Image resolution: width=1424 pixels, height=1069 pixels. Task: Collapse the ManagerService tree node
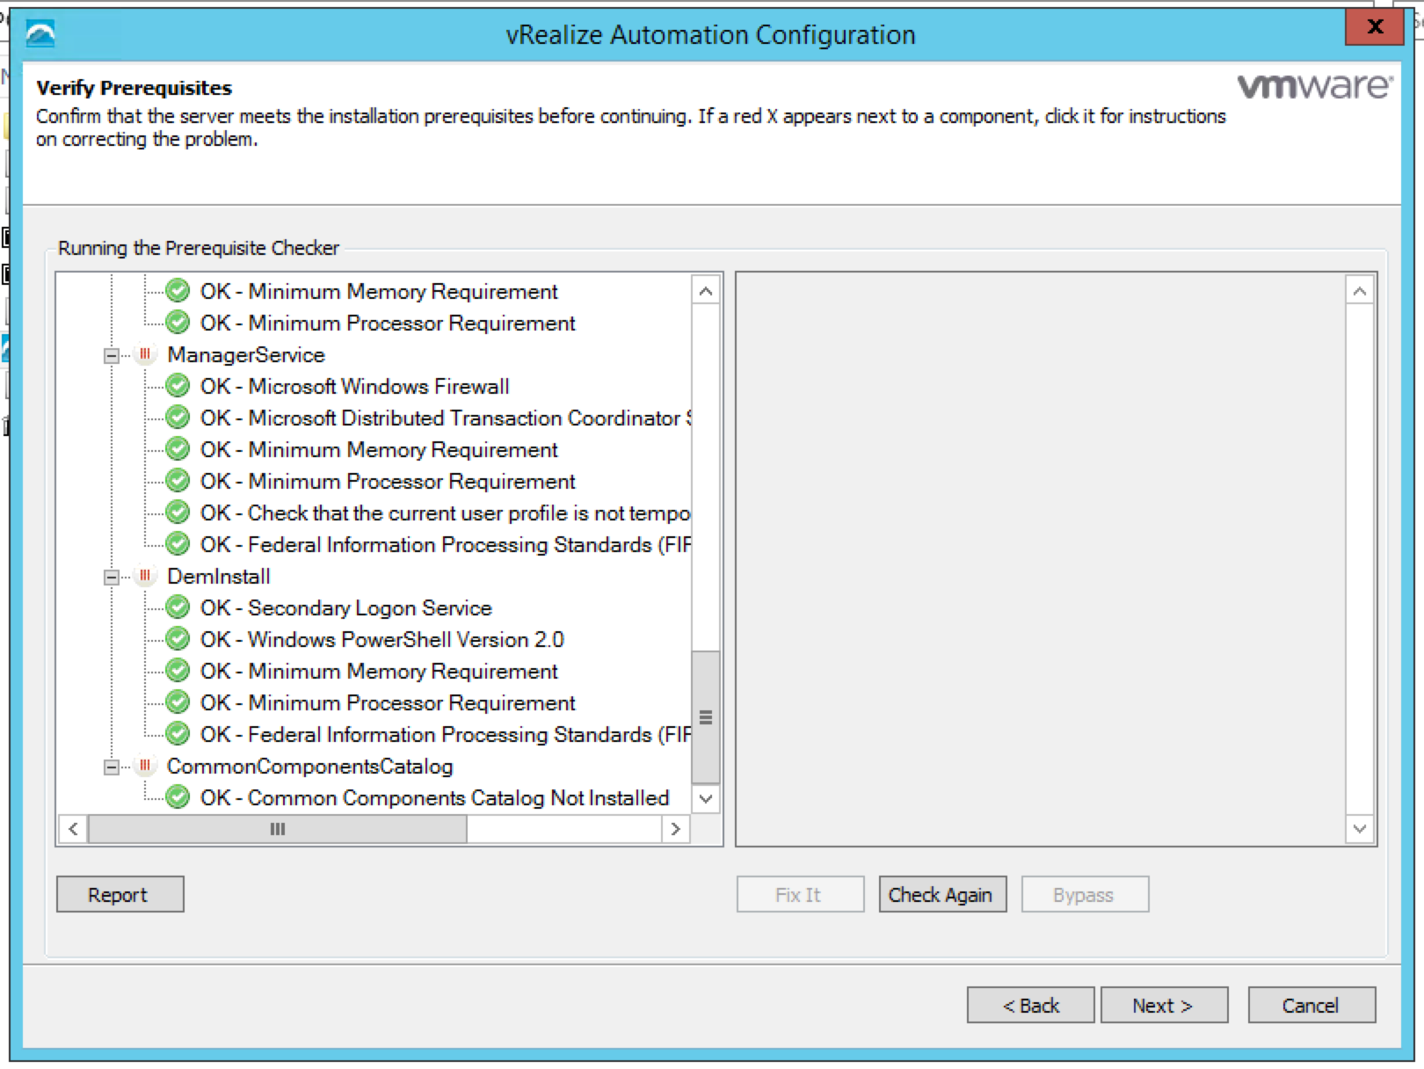click(112, 355)
